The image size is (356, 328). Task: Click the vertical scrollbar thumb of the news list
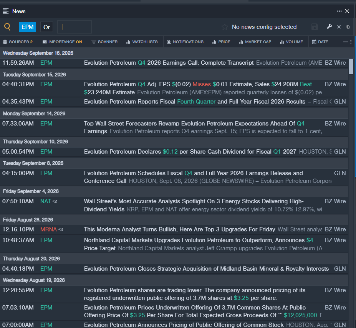pos(351,67)
